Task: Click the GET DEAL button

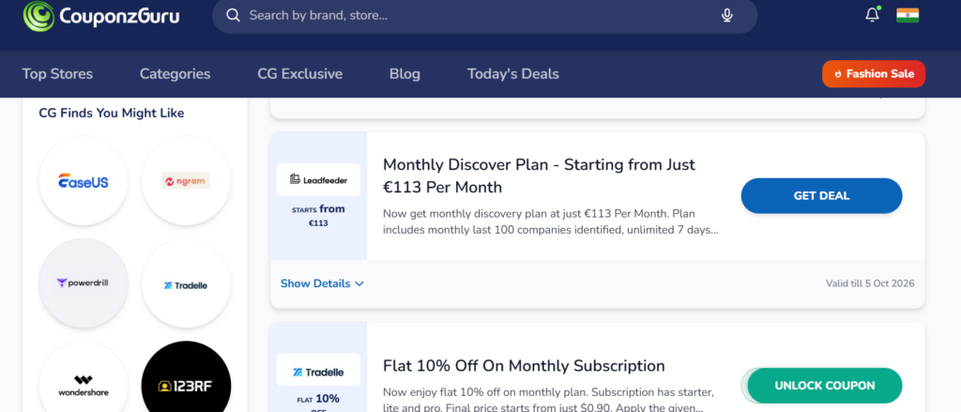Action: [x=821, y=195]
